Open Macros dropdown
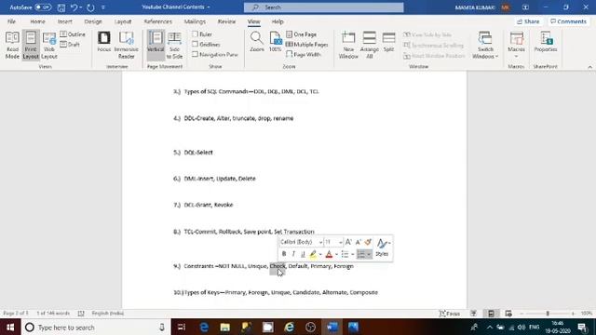596x335 pixels. (516, 46)
